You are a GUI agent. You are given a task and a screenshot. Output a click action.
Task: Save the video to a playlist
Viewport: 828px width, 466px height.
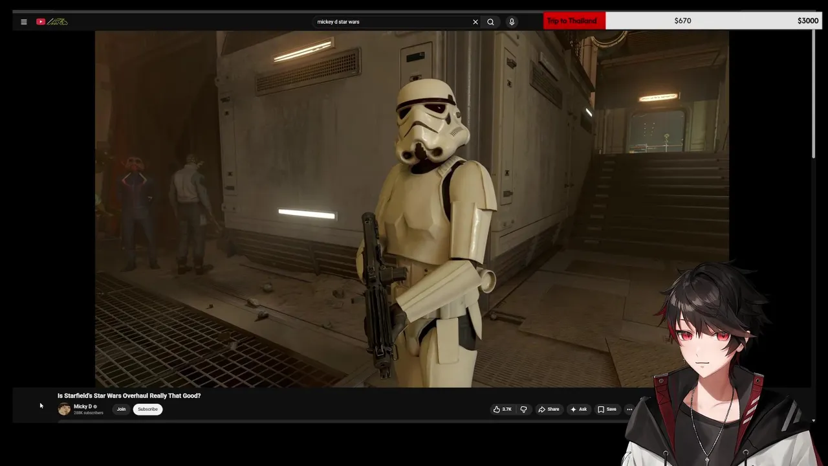pos(607,409)
